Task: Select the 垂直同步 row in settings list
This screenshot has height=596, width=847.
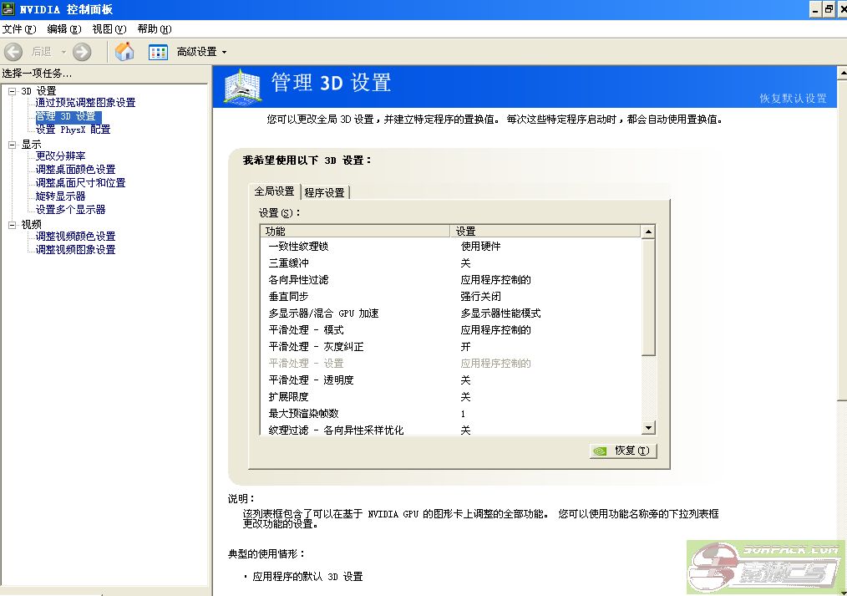Action: coord(288,297)
